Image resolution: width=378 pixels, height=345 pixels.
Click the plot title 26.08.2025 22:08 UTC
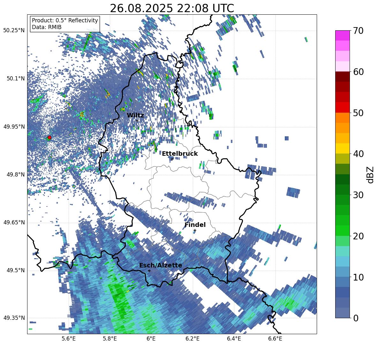172,8
